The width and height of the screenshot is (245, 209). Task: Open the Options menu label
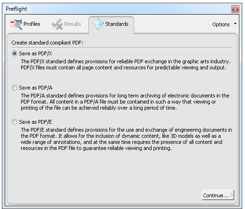point(221,24)
